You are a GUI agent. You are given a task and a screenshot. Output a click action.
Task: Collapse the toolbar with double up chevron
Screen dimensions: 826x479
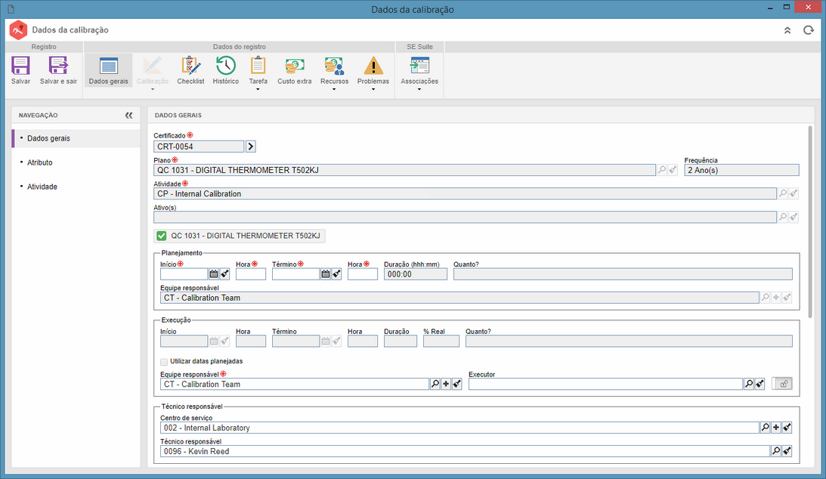pos(787,30)
